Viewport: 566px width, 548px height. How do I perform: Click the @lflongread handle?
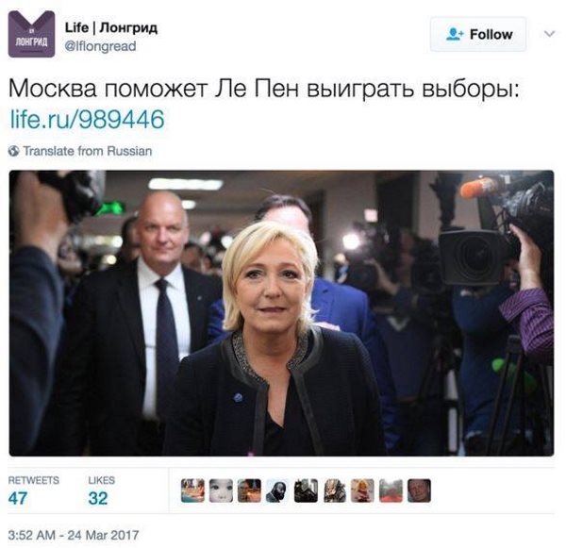point(100,46)
